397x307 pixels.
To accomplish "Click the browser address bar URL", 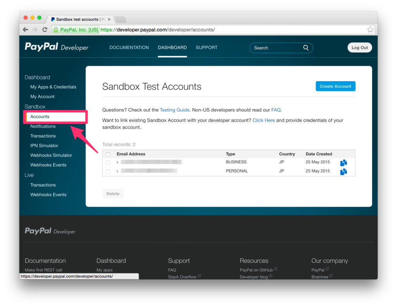I will tap(158, 29).
